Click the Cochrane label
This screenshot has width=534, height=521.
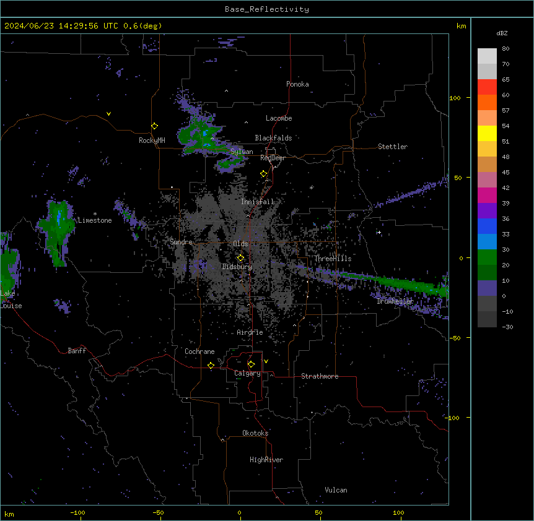point(199,351)
